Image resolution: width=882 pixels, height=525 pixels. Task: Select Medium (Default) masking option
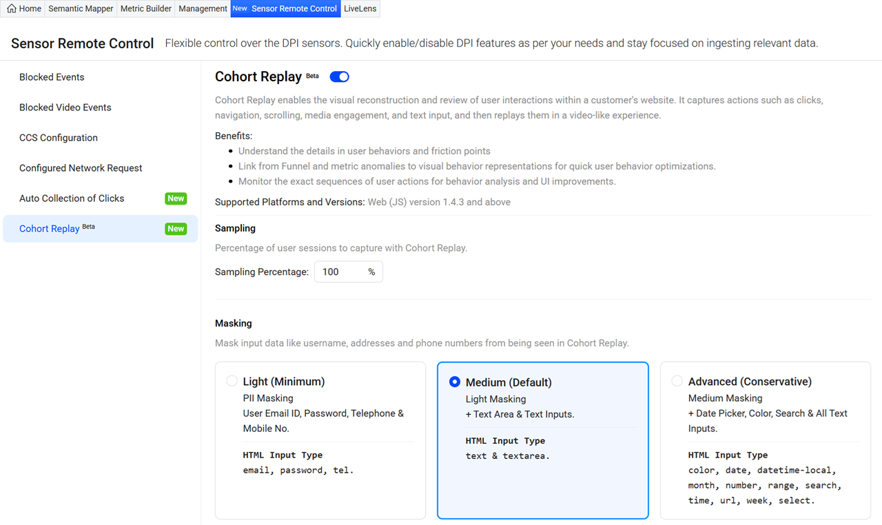click(455, 382)
